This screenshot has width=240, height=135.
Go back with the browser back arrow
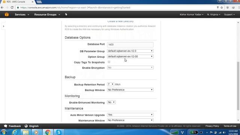[2, 7]
